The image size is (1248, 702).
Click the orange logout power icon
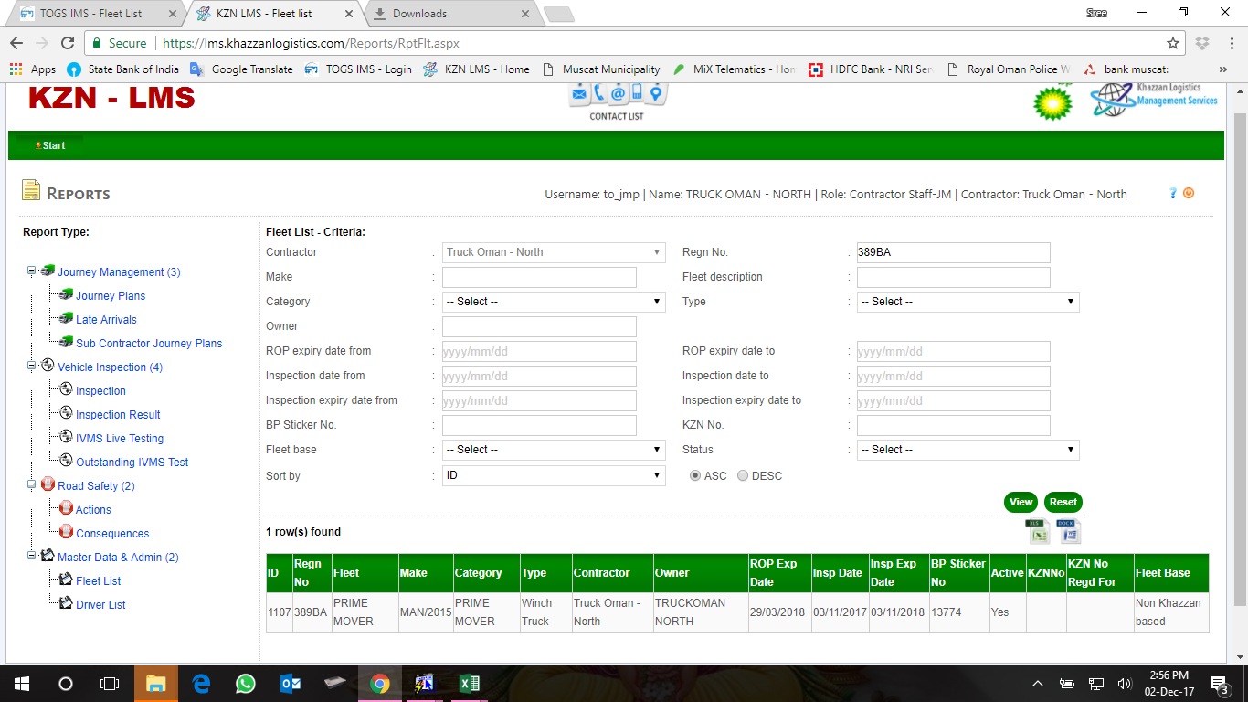[1189, 194]
